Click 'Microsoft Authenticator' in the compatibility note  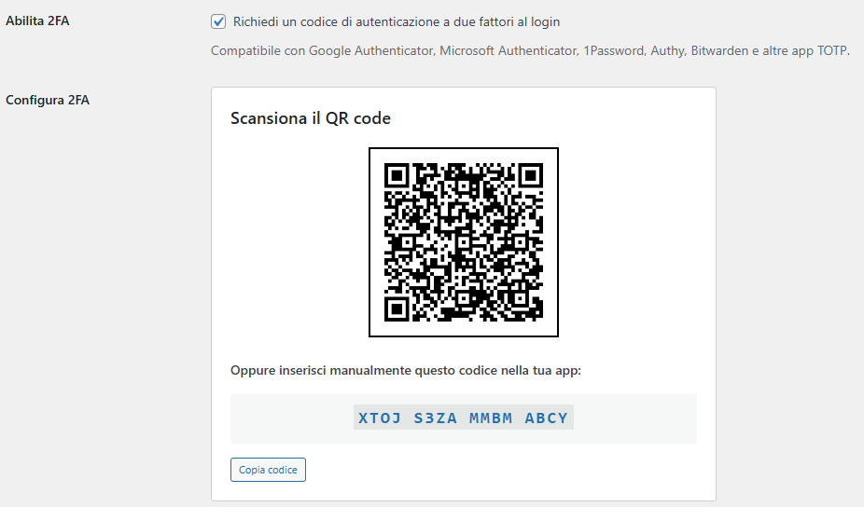pyautogui.click(x=509, y=50)
